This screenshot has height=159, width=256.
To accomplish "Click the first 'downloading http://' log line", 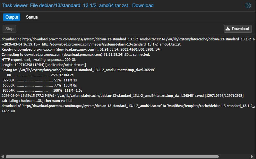I will tap(128, 39).
